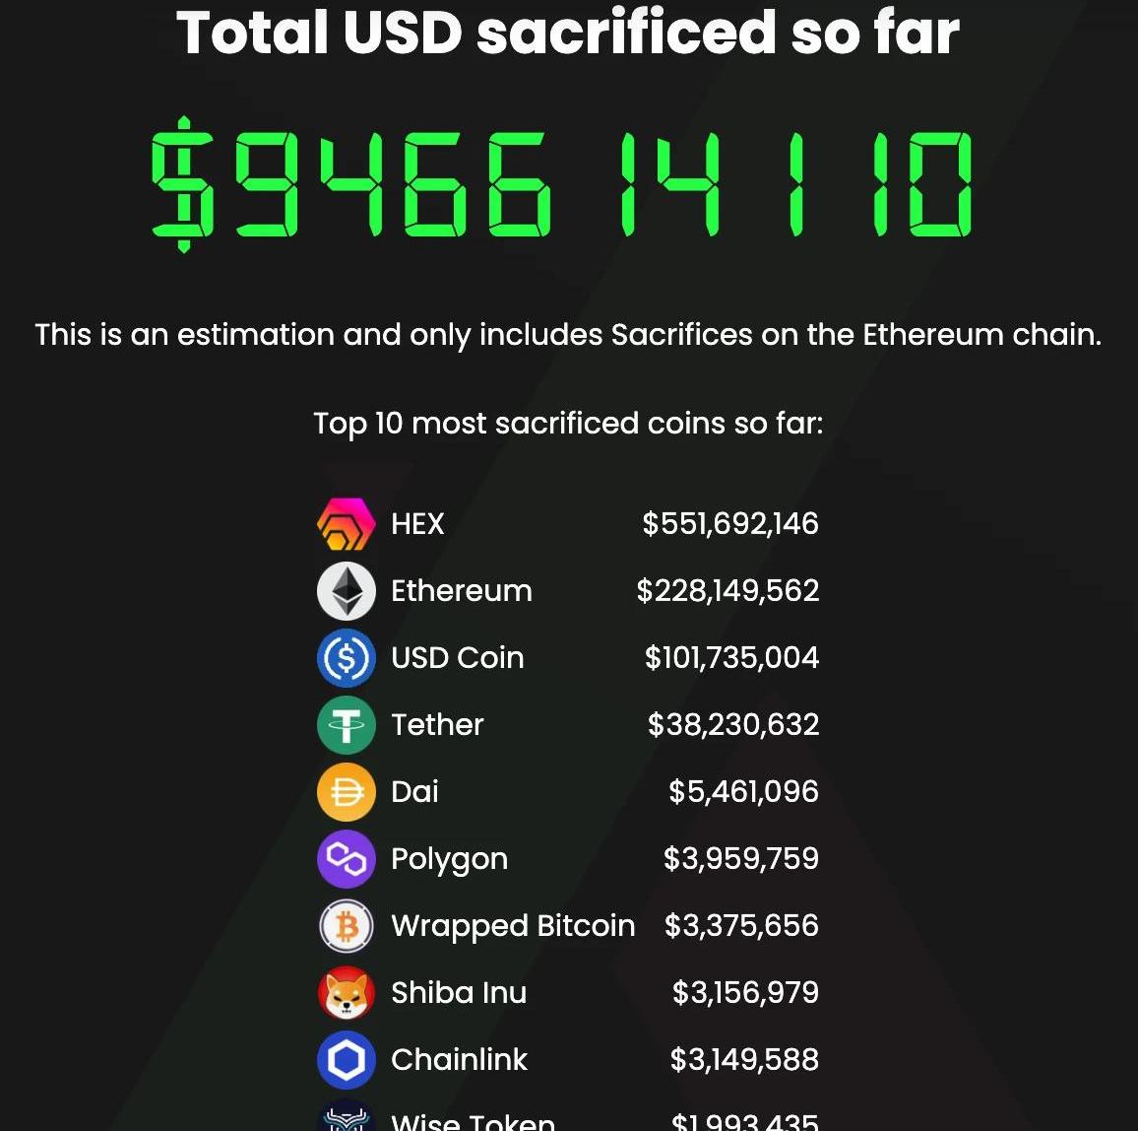This screenshot has height=1131, width=1138.
Task: Click the green total USD counter
Action: tap(561, 184)
